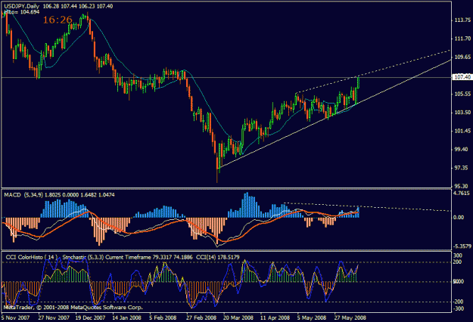Click the 27 May 2008 date label
The image size is (473, 322).
click(x=350, y=317)
